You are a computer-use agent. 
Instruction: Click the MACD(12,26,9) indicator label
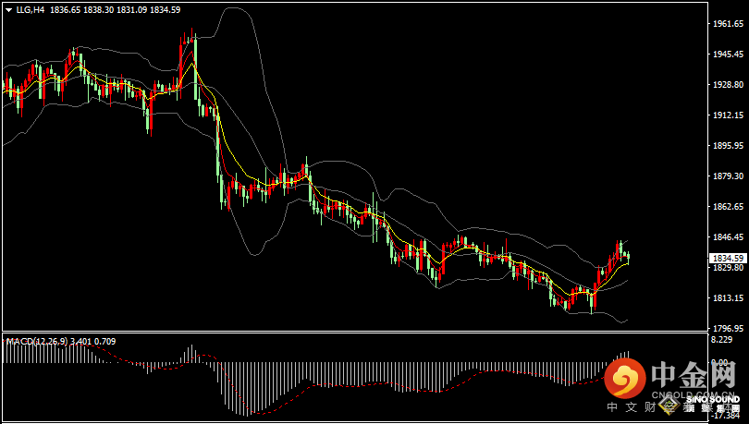coord(36,342)
